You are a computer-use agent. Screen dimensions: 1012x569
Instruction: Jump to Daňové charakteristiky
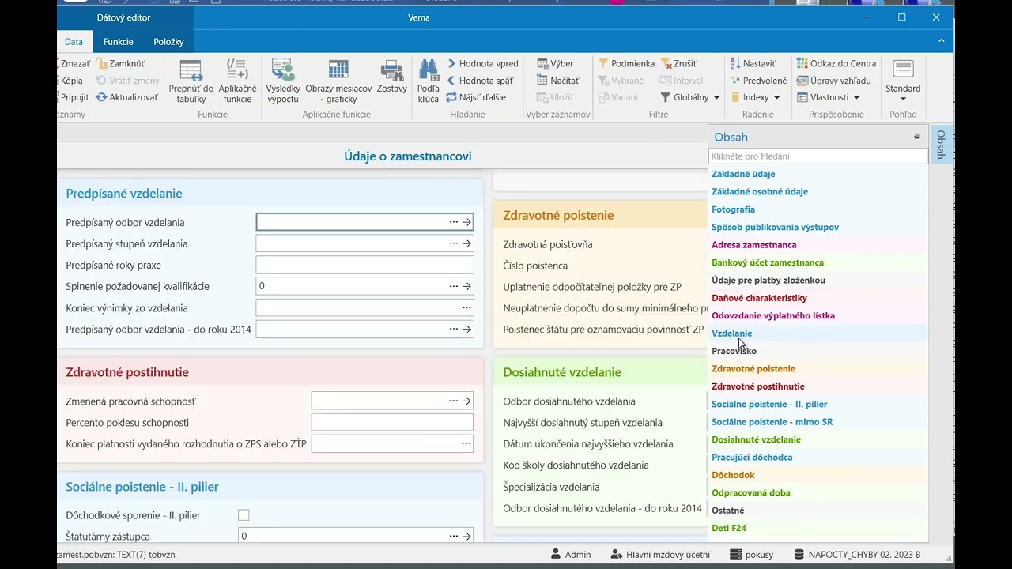pos(759,298)
